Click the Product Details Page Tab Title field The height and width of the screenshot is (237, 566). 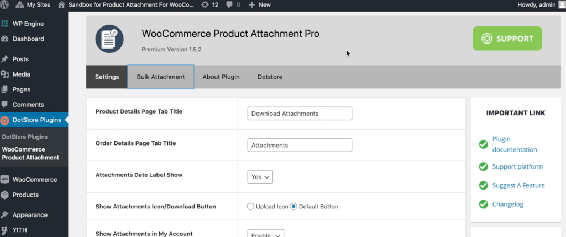[x=300, y=114]
